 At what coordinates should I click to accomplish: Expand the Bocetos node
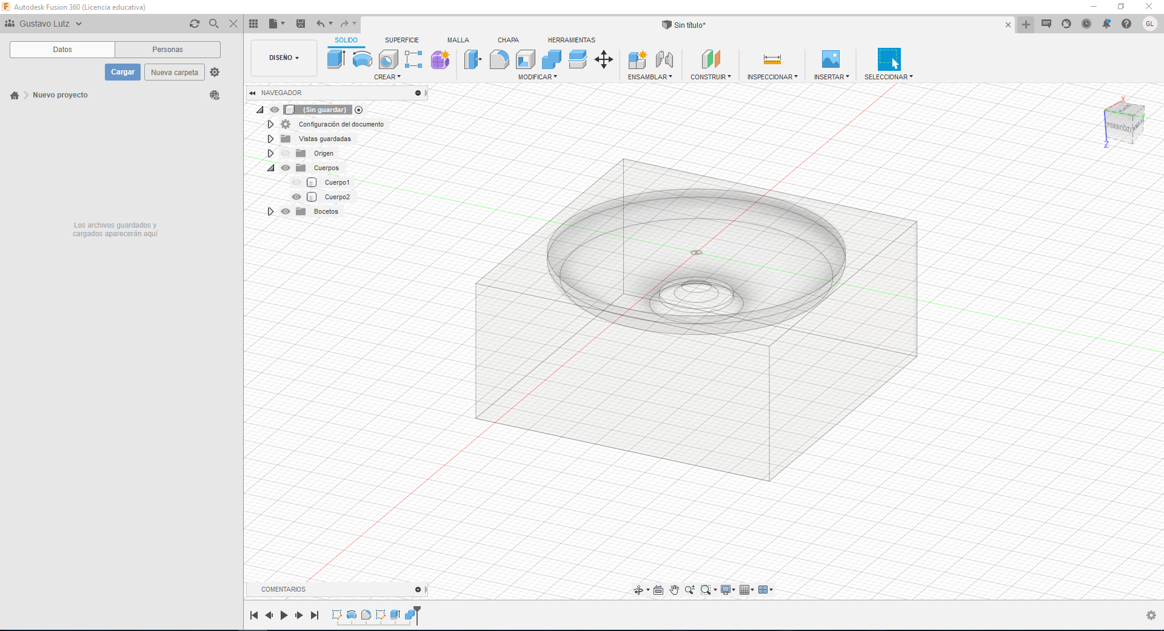tap(270, 211)
